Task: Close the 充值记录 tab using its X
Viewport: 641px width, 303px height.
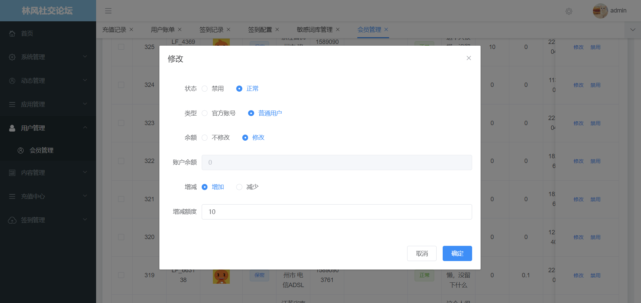Action: (x=131, y=29)
